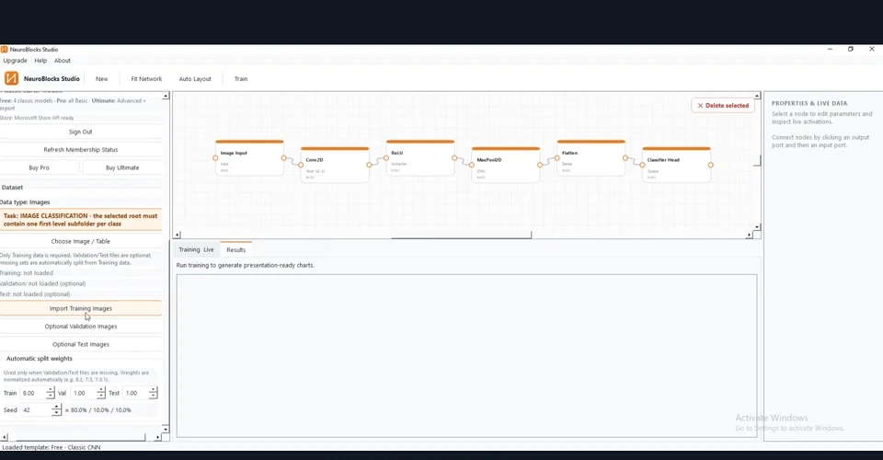The height and width of the screenshot is (460, 883).
Task: Click the MaxPool2D node's output port
Action: 540,165
